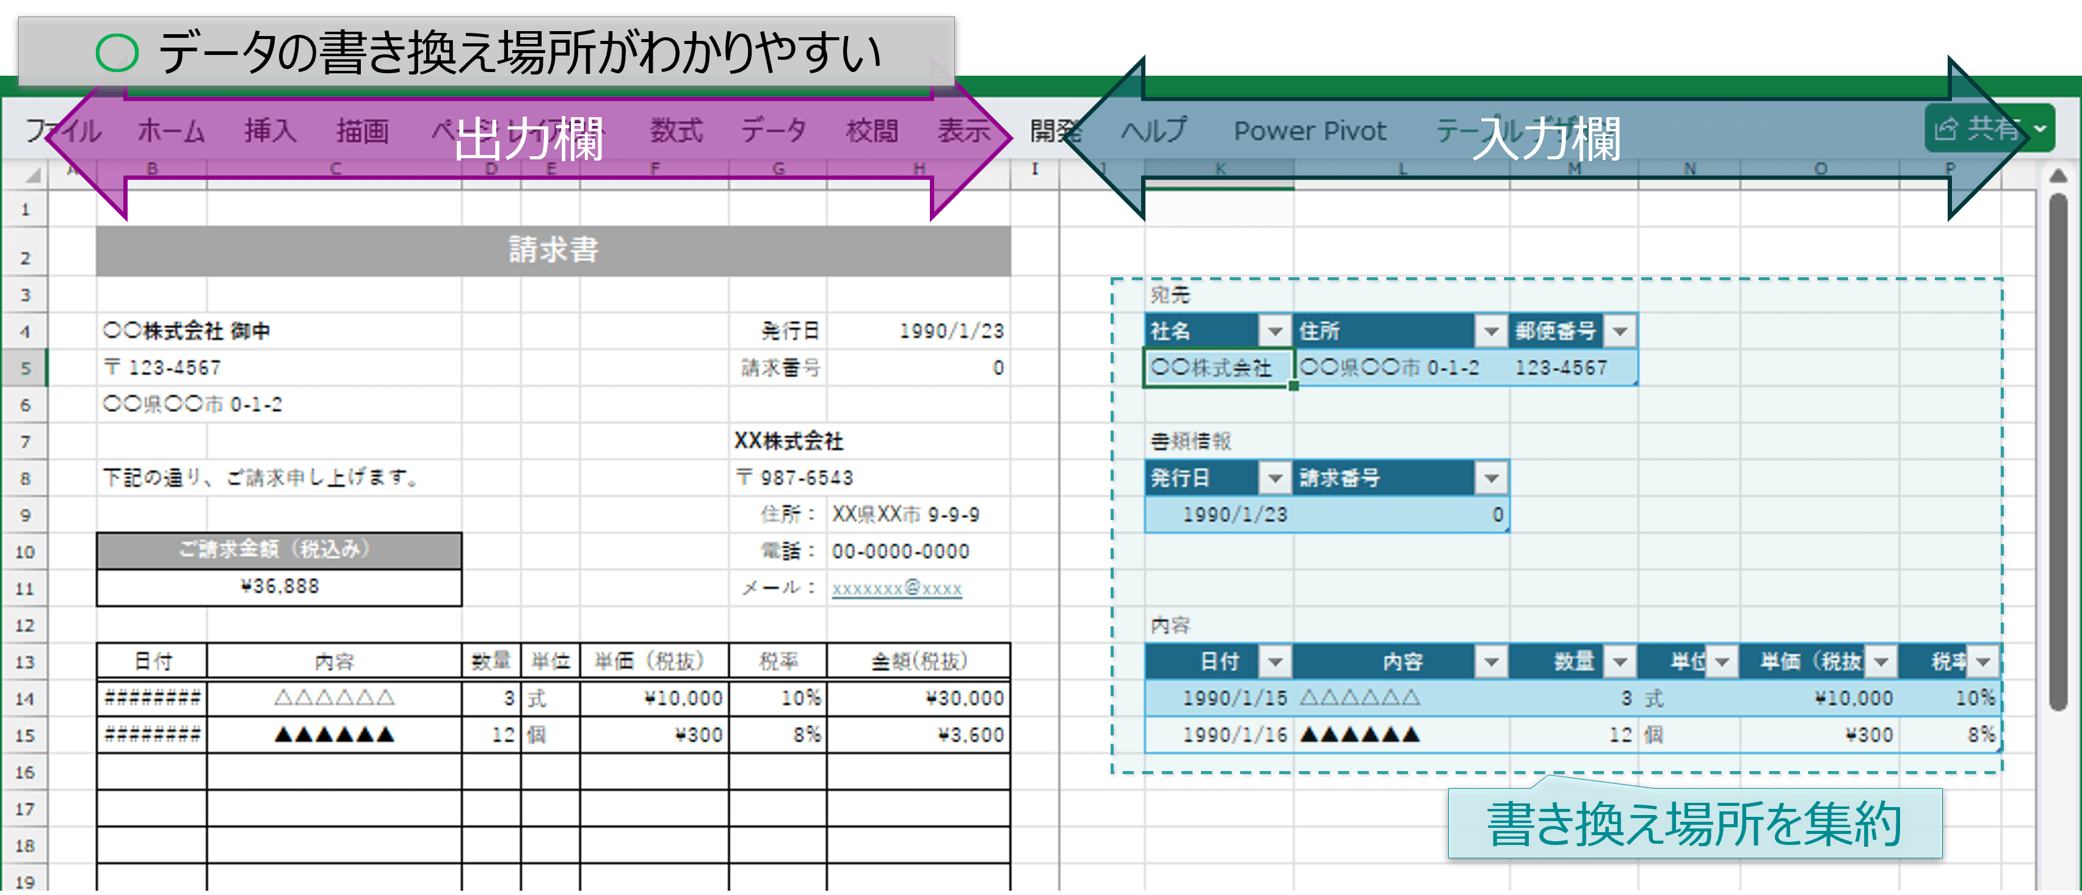Switch to the ホーム ribbon tab
Screen dimensions: 2082x895
(x=172, y=130)
